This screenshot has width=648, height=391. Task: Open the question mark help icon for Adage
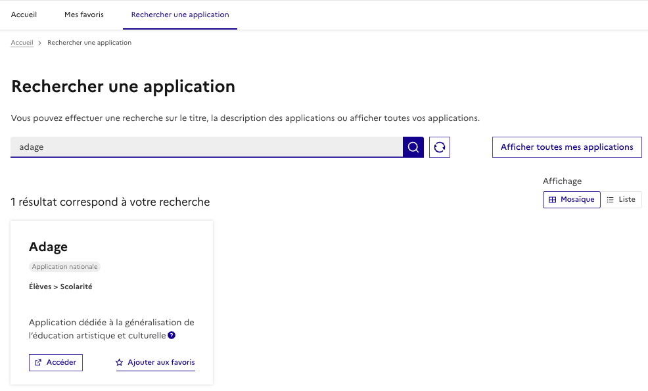pos(172,335)
